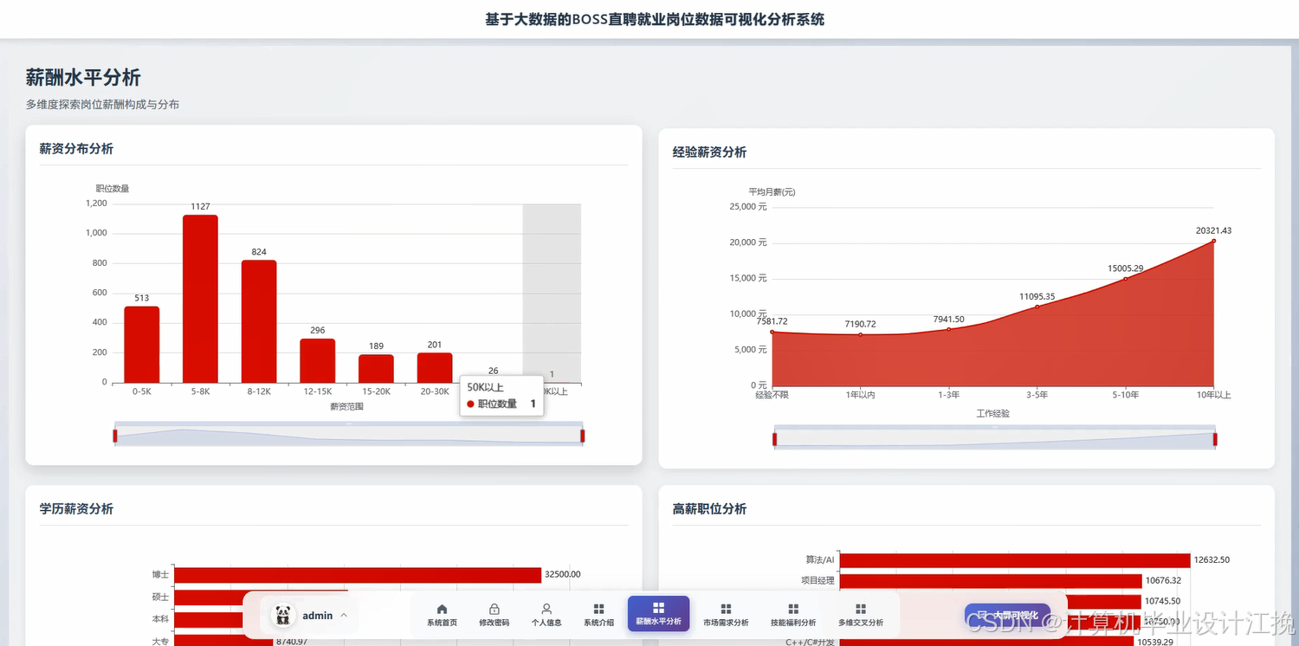Click the 1-3年 data point 7941.50
This screenshot has height=646, width=1299.
pyautogui.click(x=949, y=329)
